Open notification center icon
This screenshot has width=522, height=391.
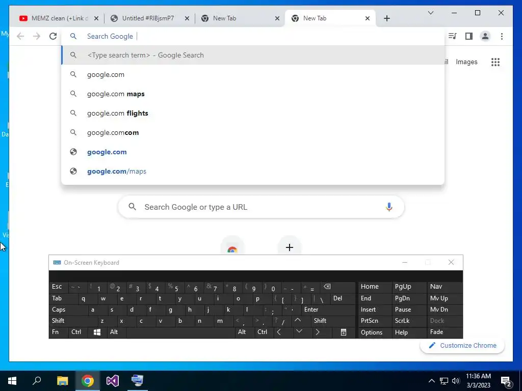[506, 381]
